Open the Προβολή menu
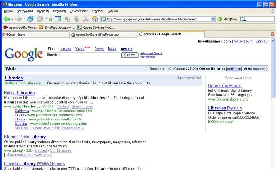This screenshot has width=276, height=170. tap(43, 11)
